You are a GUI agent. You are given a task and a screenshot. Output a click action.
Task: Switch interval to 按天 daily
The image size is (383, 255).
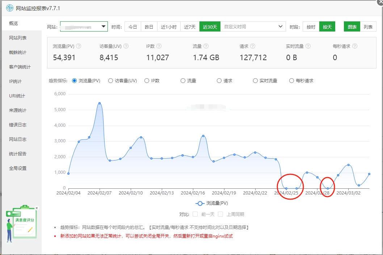click(327, 27)
